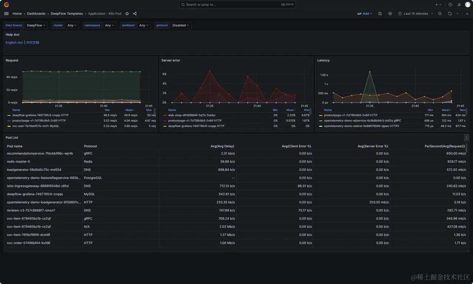
Task: Click orange color swatch for productpage-v1 in Latency
Action: click(321, 115)
